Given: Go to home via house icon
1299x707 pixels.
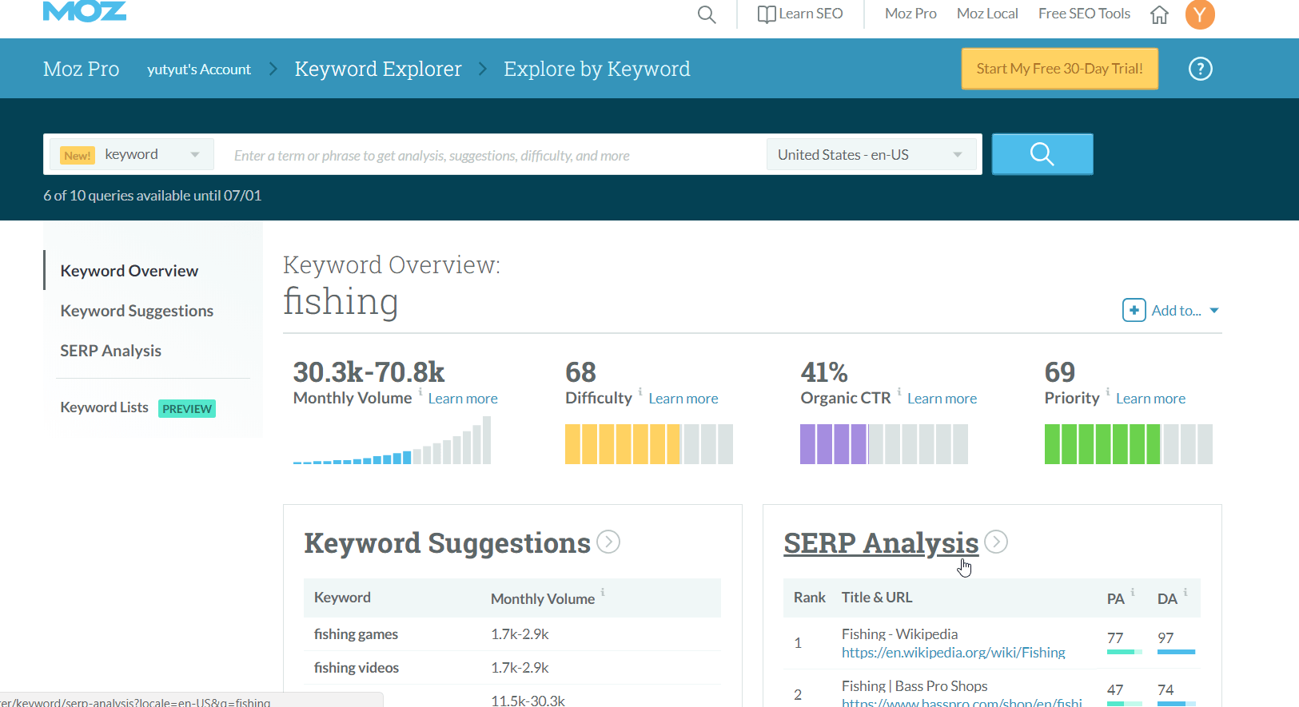Looking at the screenshot, I should 1159,14.
